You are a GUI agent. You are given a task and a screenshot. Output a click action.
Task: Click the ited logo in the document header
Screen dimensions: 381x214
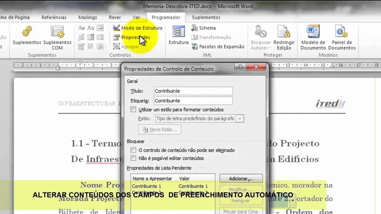point(330,104)
